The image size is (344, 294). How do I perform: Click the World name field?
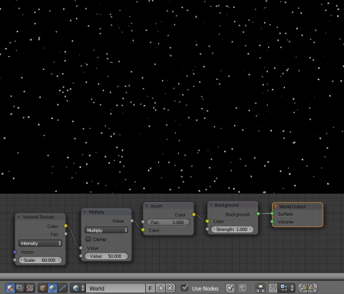click(115, 288)
